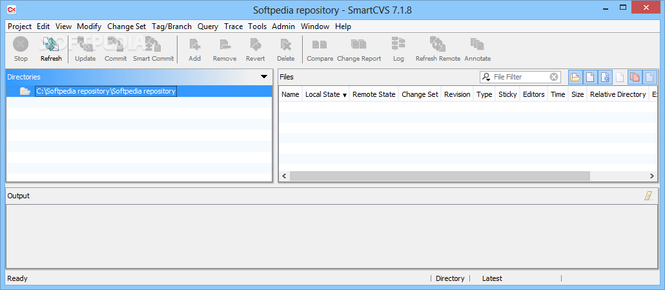Click the Revision column header
This screenshot has height=290, width=665.
[457, 94]
